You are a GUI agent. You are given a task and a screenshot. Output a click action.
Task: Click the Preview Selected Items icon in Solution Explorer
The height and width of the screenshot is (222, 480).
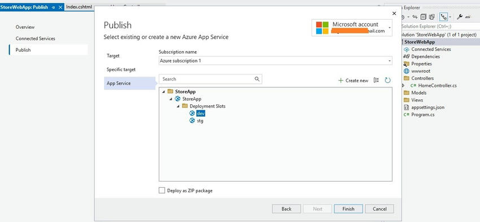pos(468,17)
